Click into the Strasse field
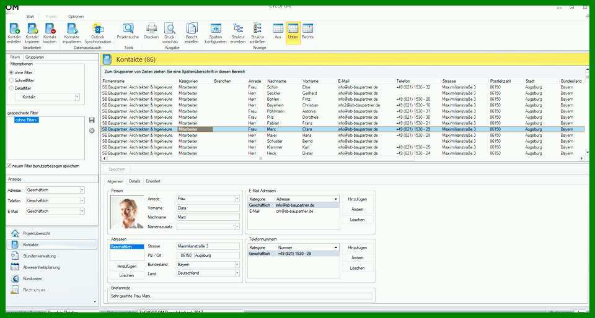Viewport: 595px width, 318px height. [x=208, y=246]
